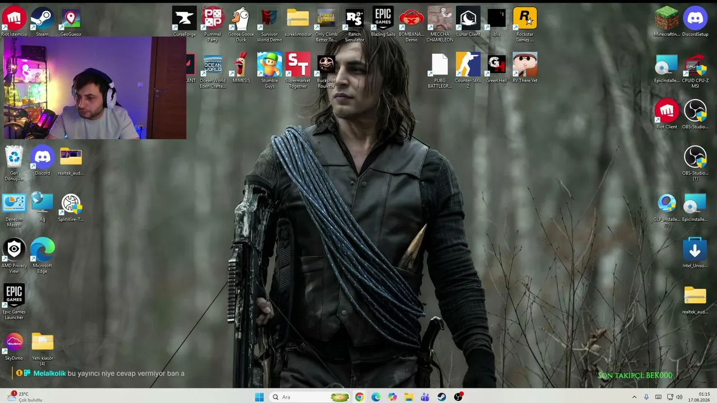717x403 pixels.
Task: Open the weather widget showing 23°C
Action: coord(24,397)
